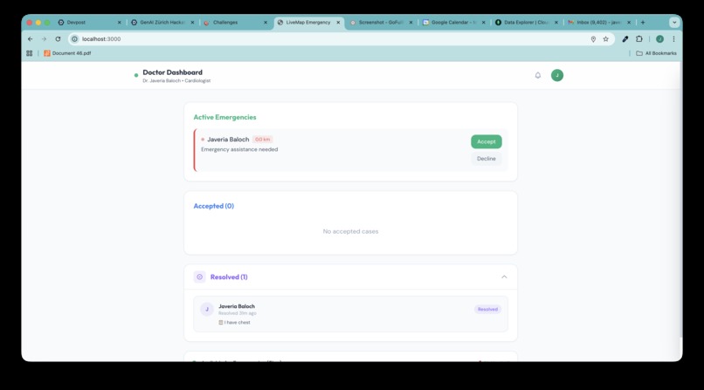This screenshot has width=704, height=390.
Task: Click the location permission icon in address bar
Action: pyautogui.click(x=593, y=39)
